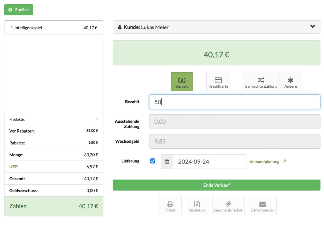324x226 pixels.
Task: Click the Ende Verkauf button
Action: coord(216,185)
